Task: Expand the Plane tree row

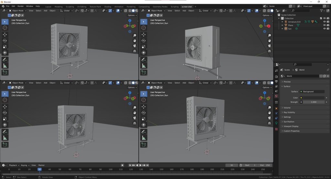Action: 283,25
